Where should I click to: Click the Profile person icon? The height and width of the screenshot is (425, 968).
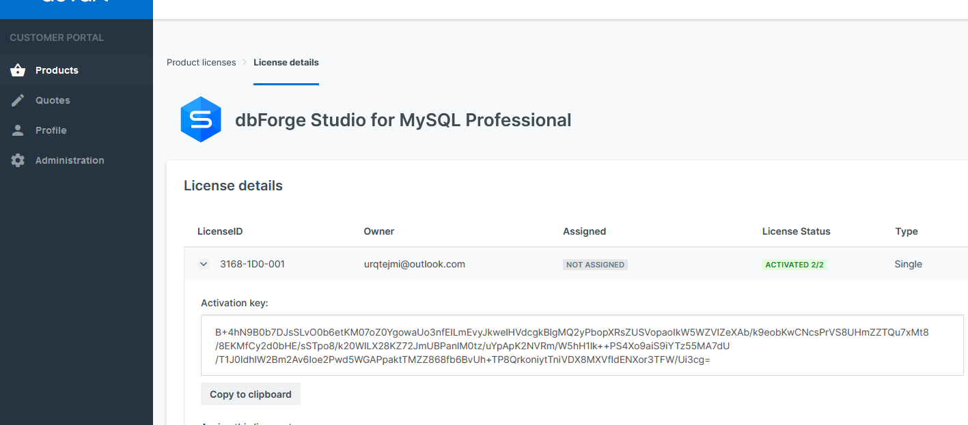[18, 130]
